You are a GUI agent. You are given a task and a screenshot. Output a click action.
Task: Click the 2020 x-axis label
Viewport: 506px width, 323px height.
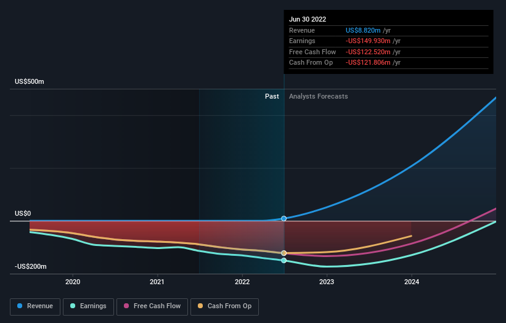[x=73, y=282]
